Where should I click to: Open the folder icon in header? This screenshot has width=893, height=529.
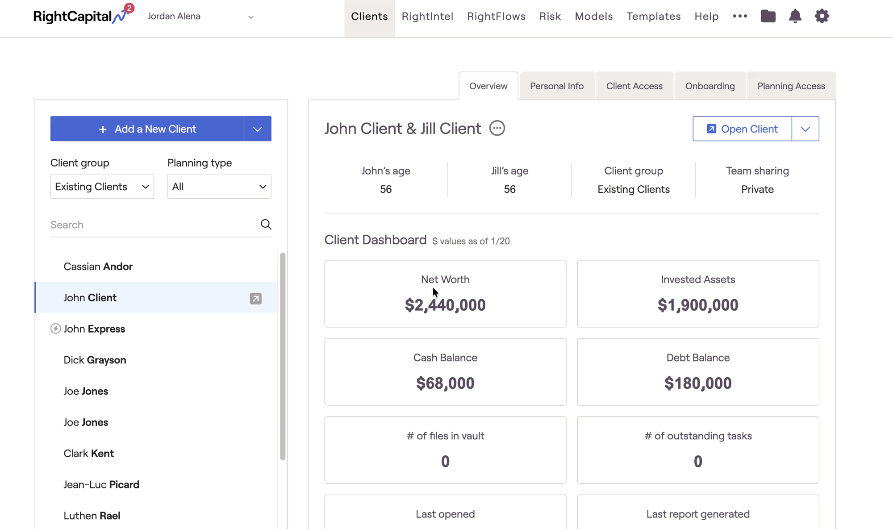pos(768,16)
